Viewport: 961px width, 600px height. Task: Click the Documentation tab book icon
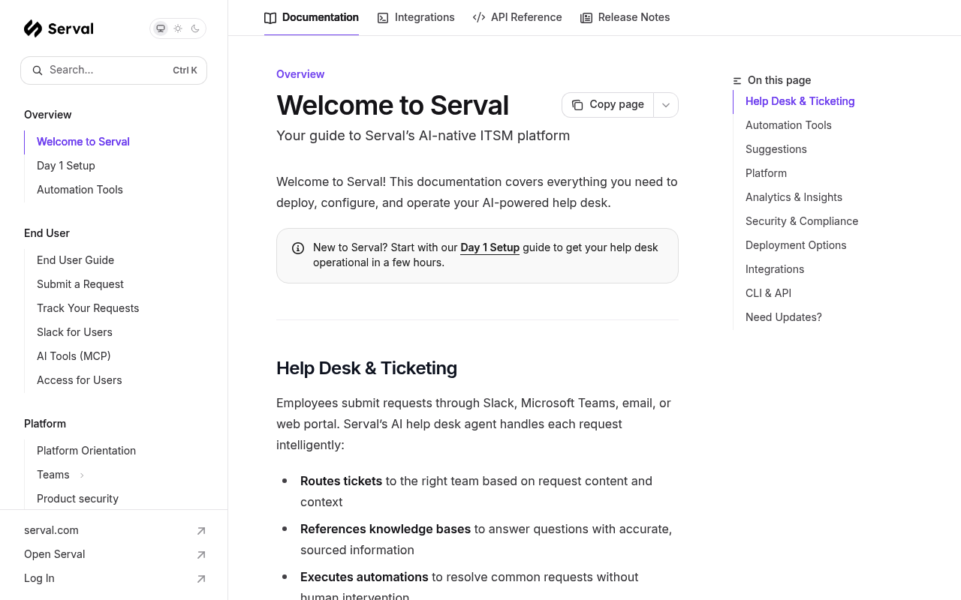(270, 17)
